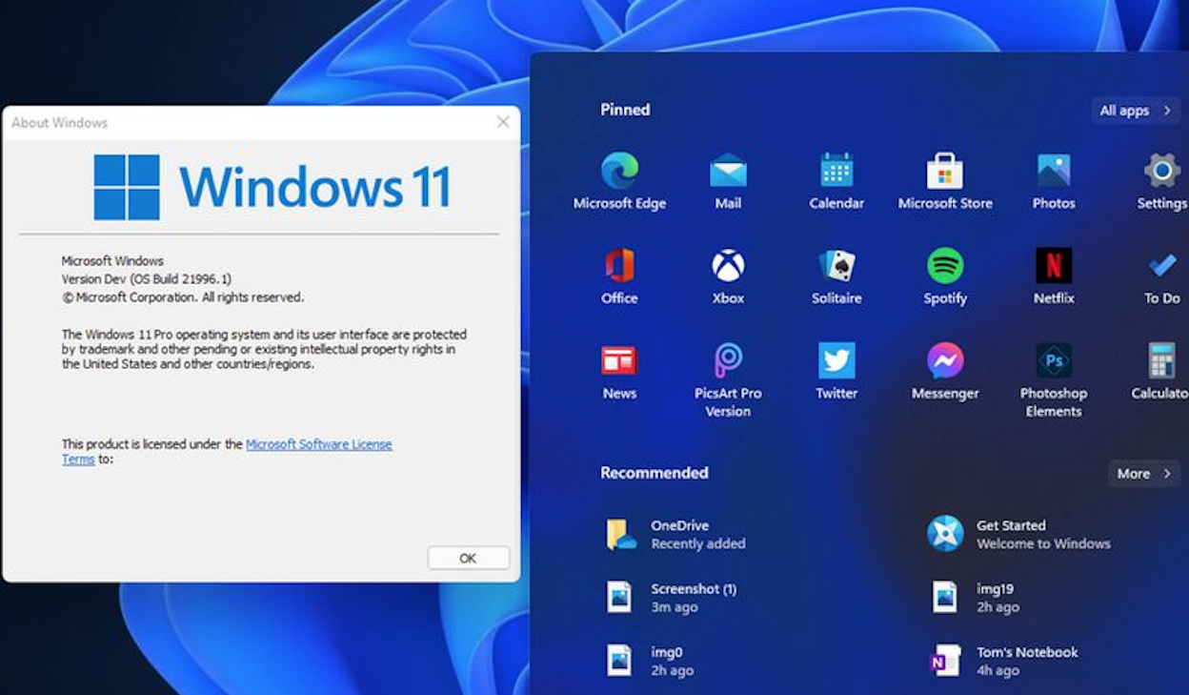Expand More recommended items
Image resolution: width=1189 pixels, height=695 pixels.
(1143, 474)
